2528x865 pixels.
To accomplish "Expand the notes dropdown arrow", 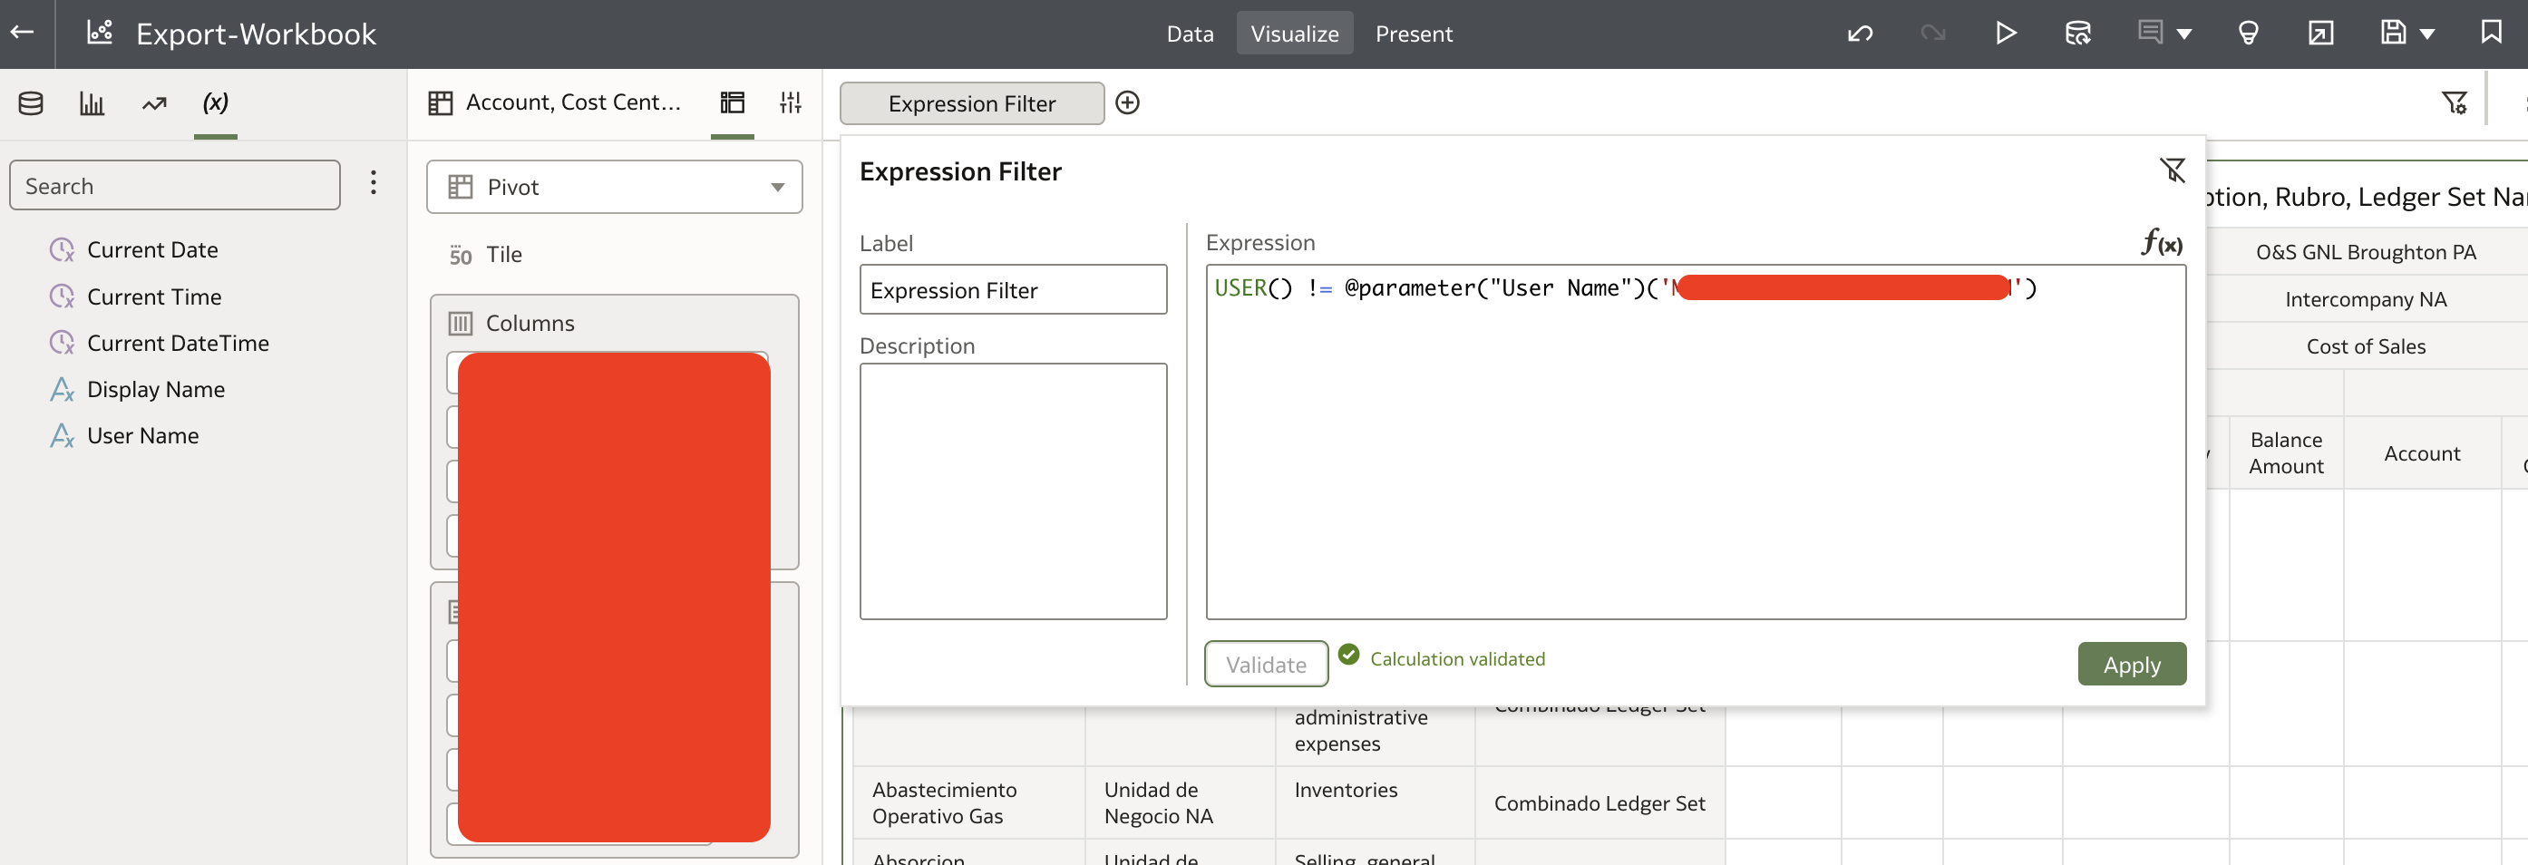I will coord(2183,34).
